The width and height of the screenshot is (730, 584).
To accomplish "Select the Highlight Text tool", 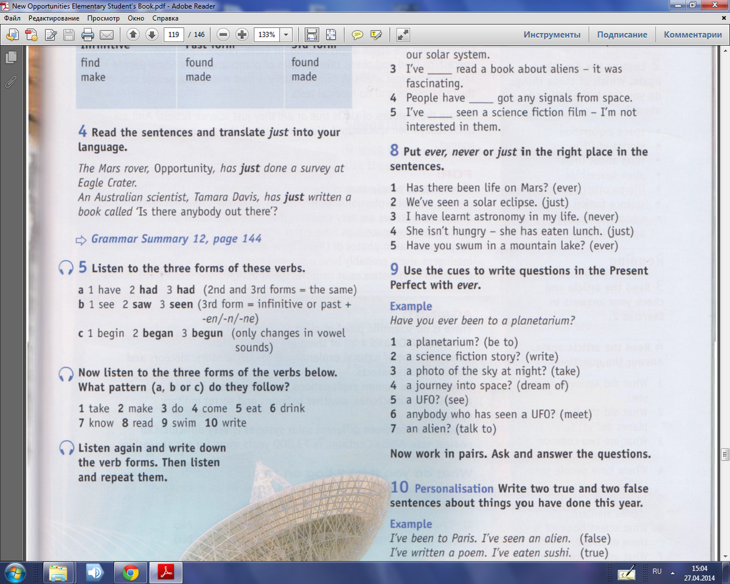I will (x=377, y=34).
